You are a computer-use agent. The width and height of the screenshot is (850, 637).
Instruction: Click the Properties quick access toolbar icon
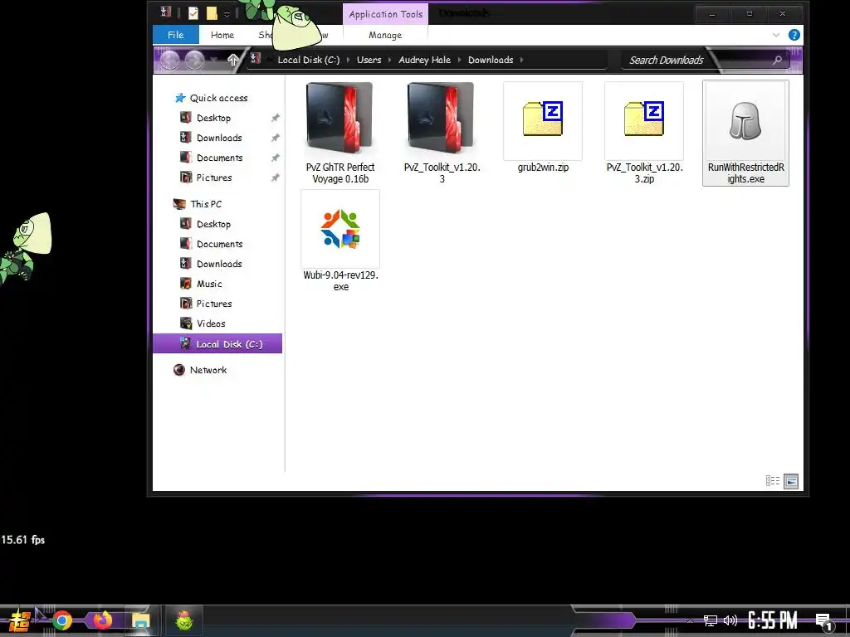coord(193,13)
